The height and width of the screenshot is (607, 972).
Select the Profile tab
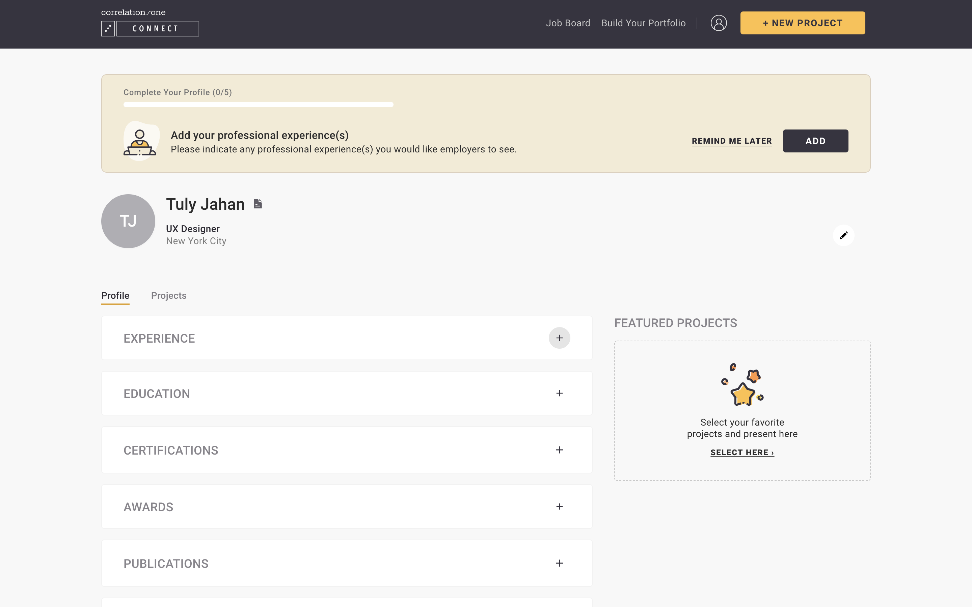115,295
